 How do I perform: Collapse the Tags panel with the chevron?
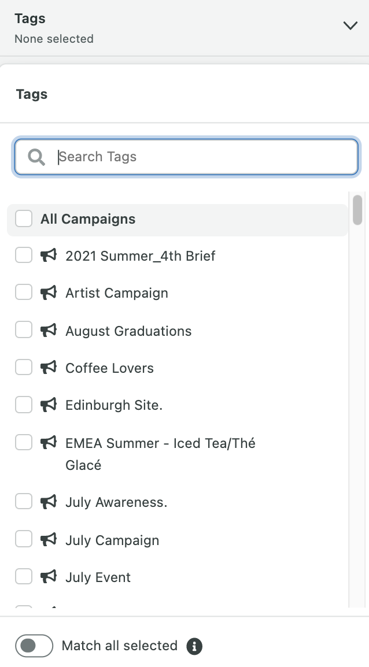point(350,25)
